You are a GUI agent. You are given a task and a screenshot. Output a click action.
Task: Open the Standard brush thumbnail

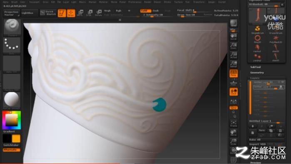[12, 27]
